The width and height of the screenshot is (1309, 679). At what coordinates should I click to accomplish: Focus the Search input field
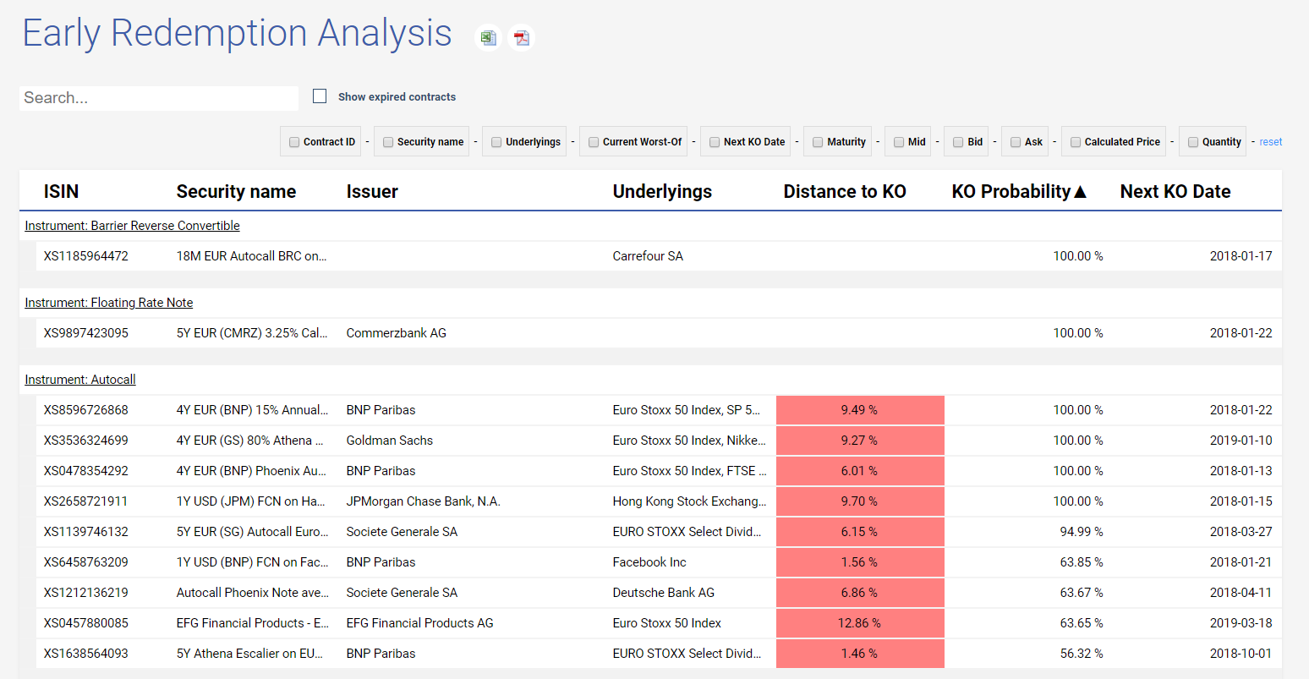click(x=159, y=98)
